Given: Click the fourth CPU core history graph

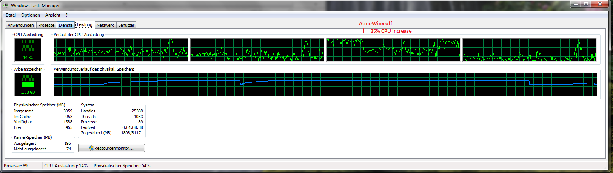Looking at the screenshot, I should pos(530,50).
